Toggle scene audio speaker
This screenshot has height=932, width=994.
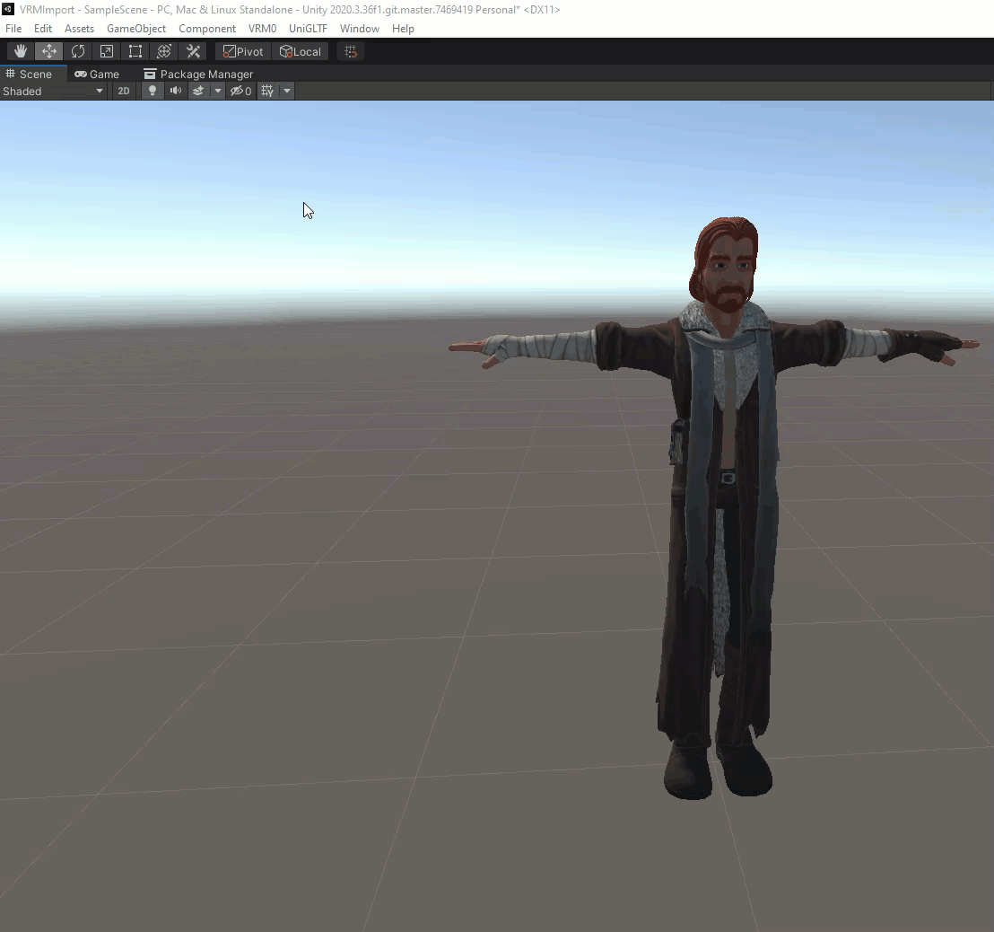[176, 91]
